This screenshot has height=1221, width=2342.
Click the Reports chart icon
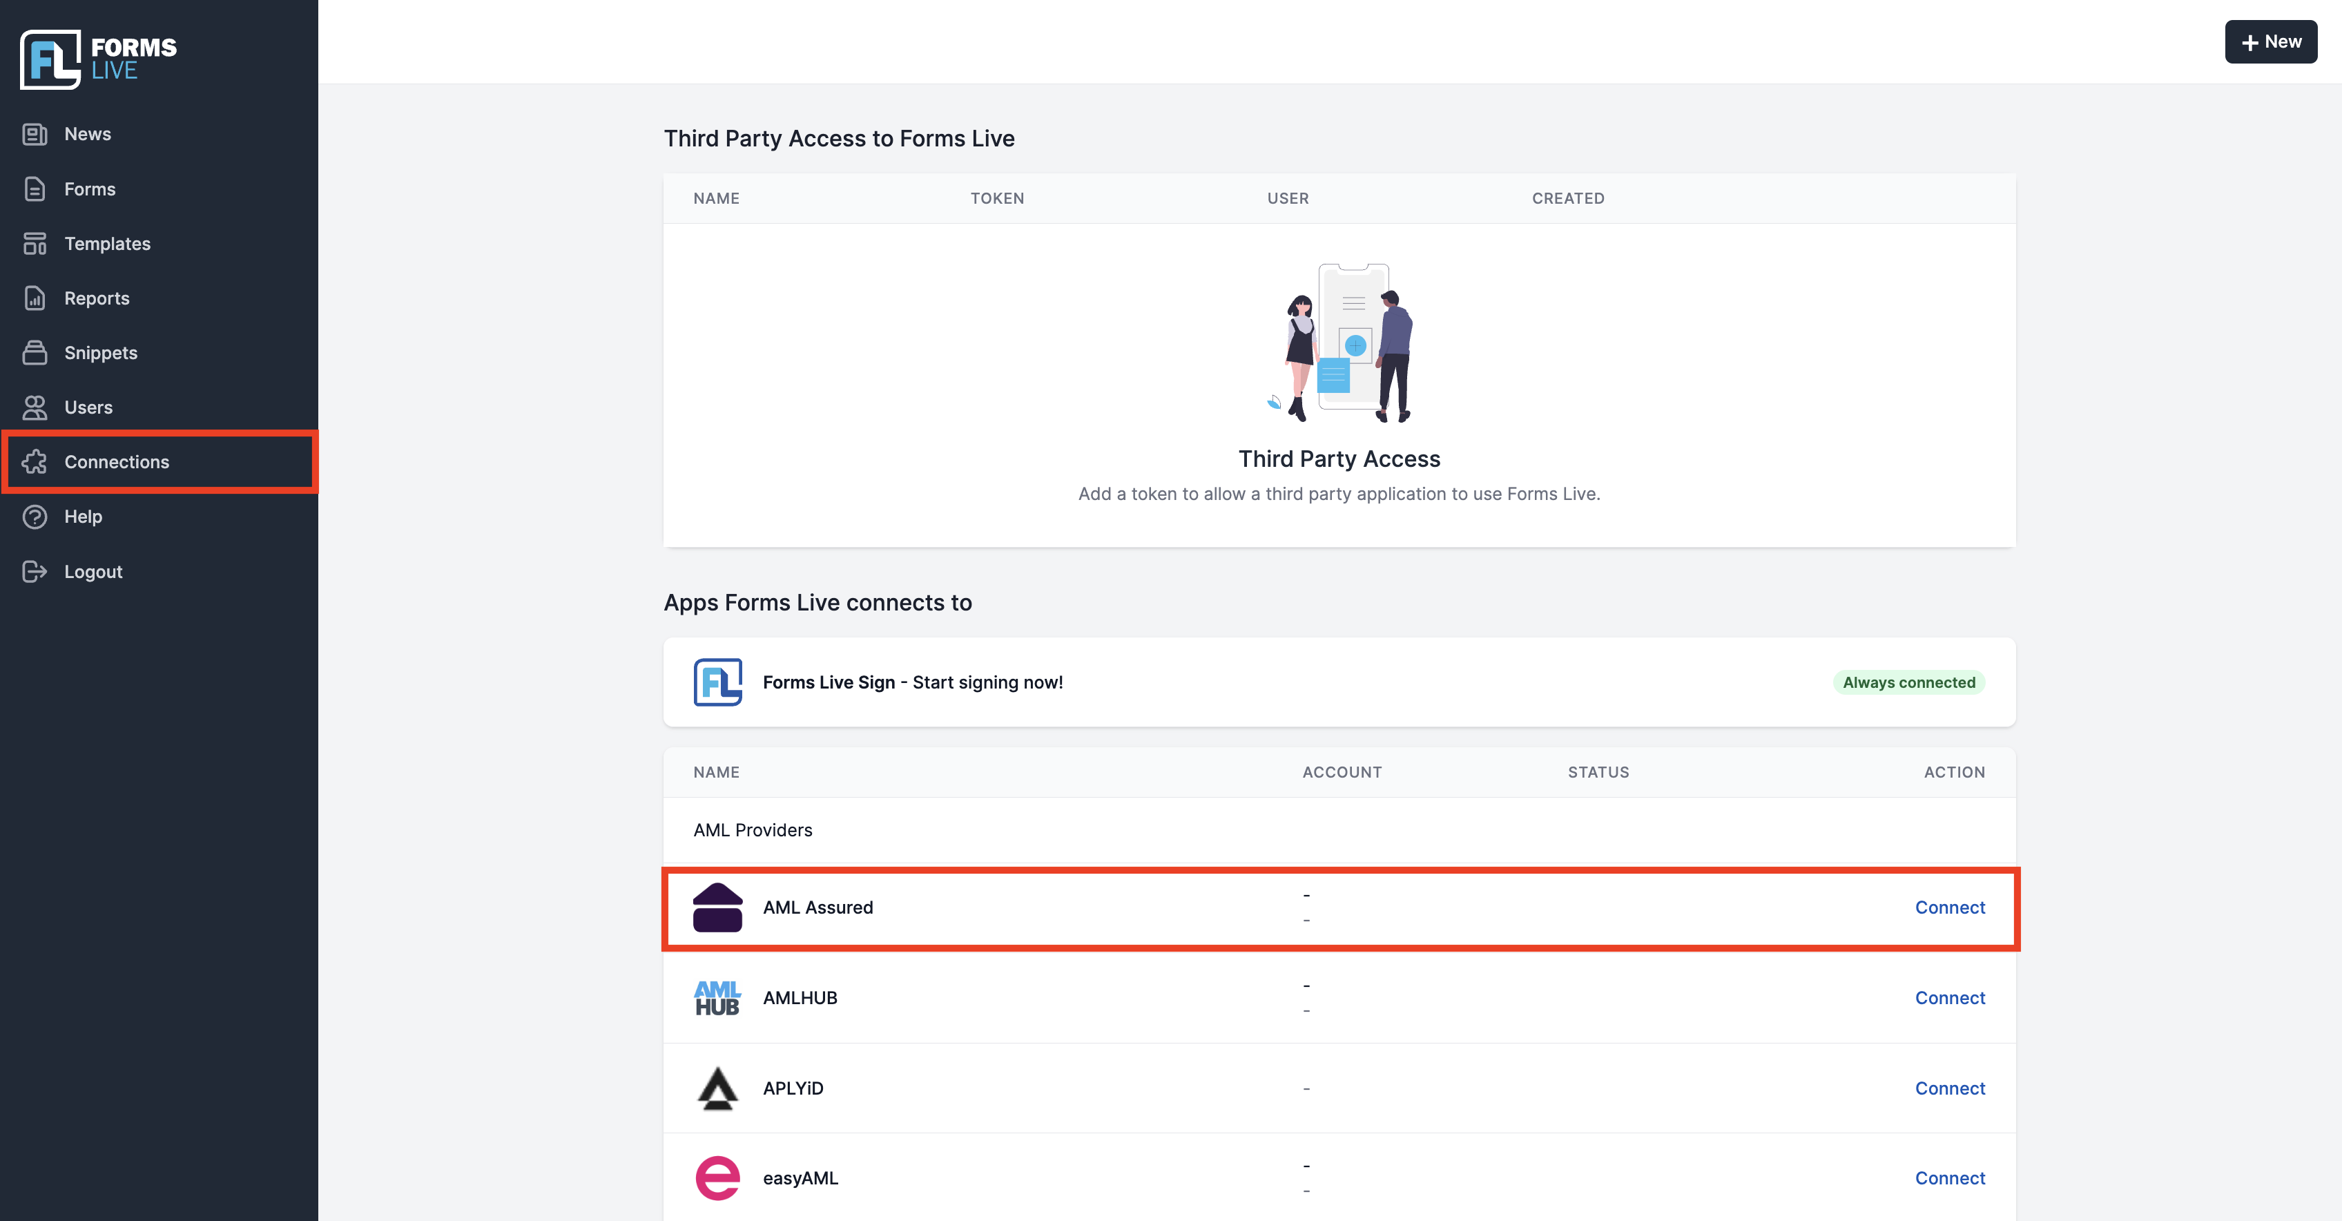click(35, 298)
